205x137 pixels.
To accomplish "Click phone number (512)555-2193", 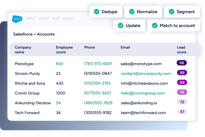I will tap(97, 83).
